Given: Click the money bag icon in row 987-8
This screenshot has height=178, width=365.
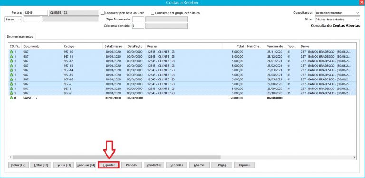Looking at the screenshot, I should (x=11, y=89).
